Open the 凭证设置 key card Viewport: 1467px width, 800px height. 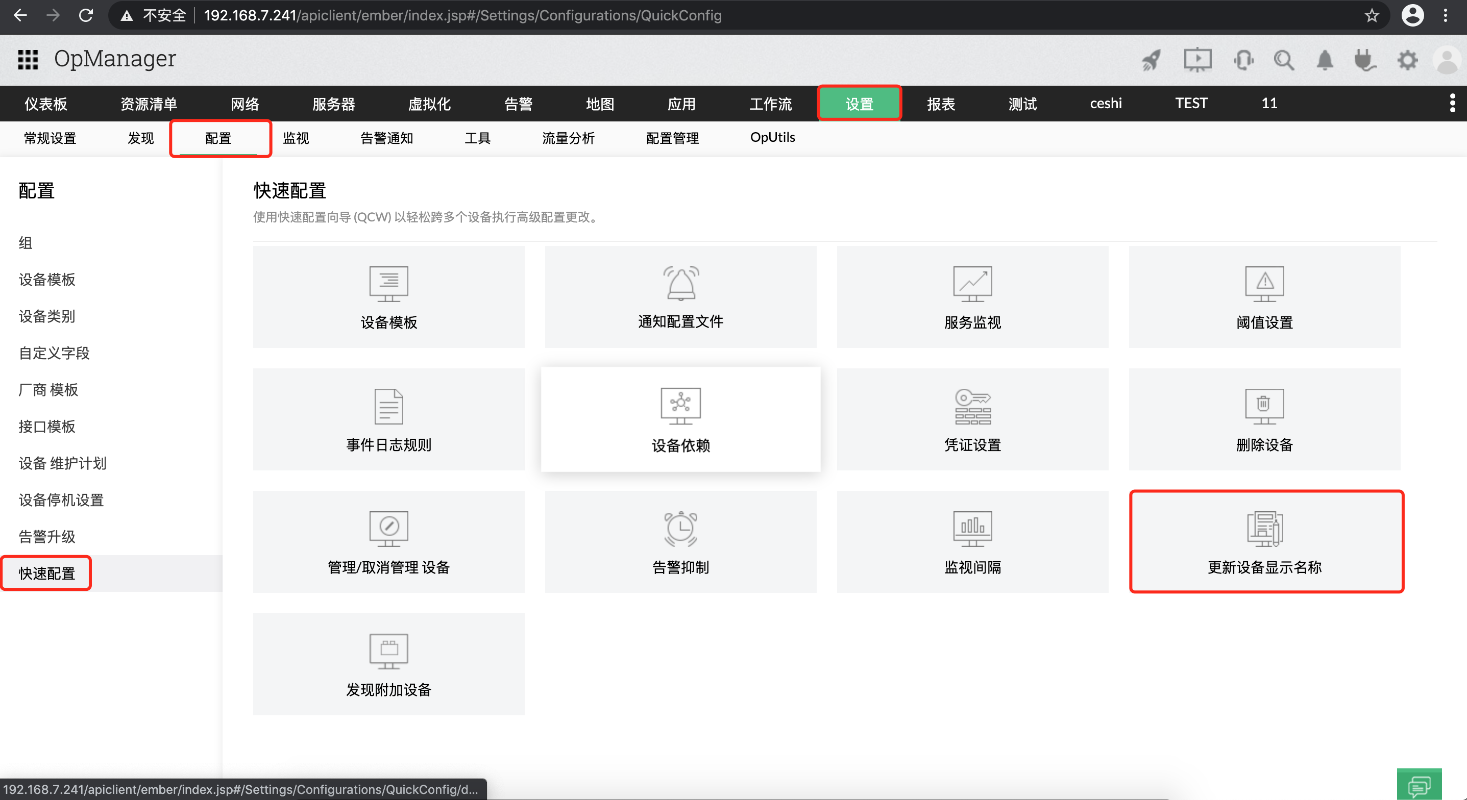pos(972,419)
